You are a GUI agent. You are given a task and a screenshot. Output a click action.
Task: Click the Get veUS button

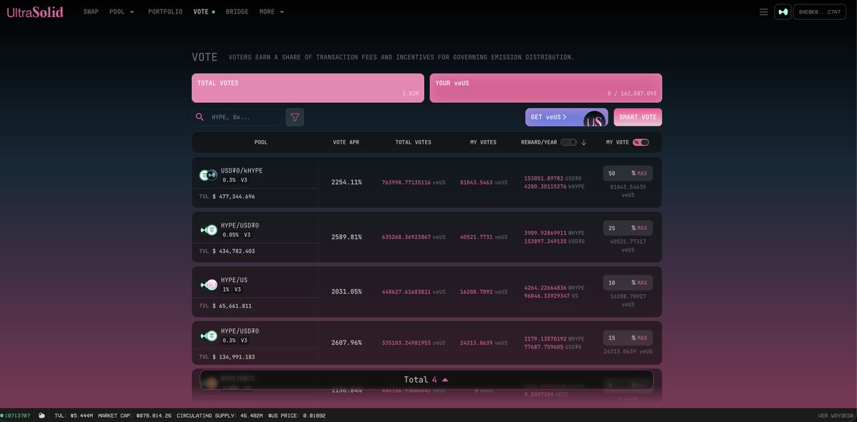click(x=566, y=117)
